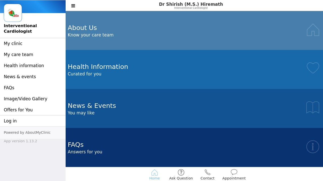Open Offers for You
This screenshot has height=181, width=323.
[33, 110]
